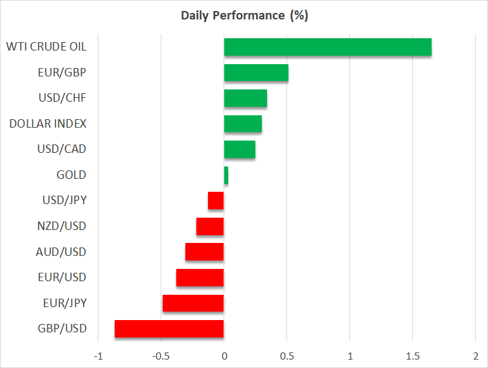Select the green USD/CHF bar
Viewport: 488px width, 368px height.
(245, 98)
